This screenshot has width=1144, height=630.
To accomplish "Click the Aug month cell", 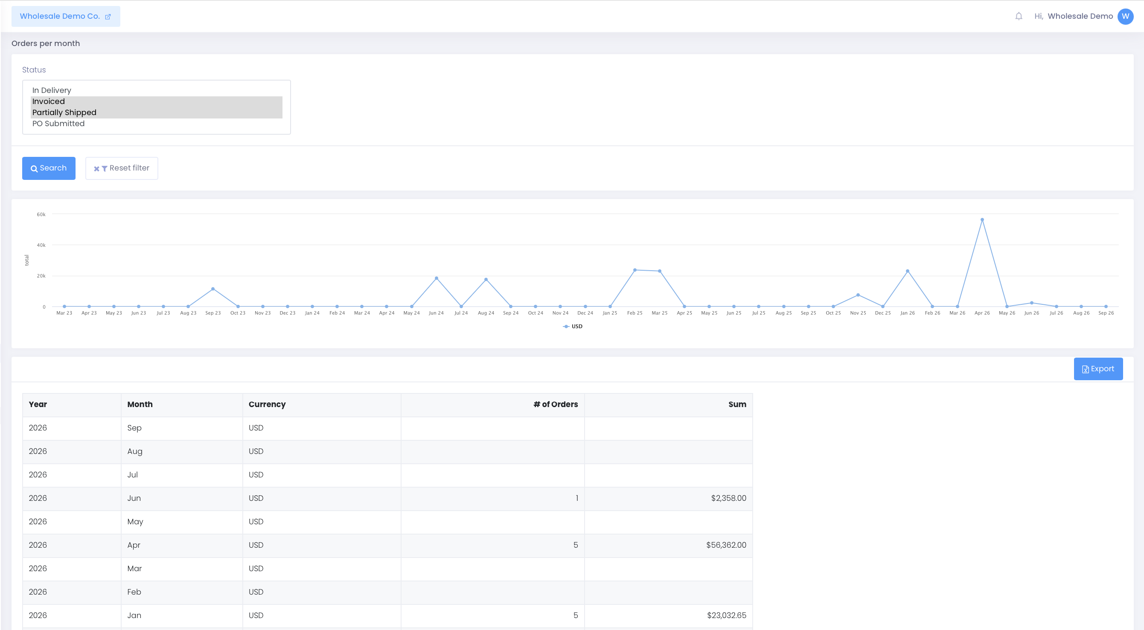I will pos(182,452).
